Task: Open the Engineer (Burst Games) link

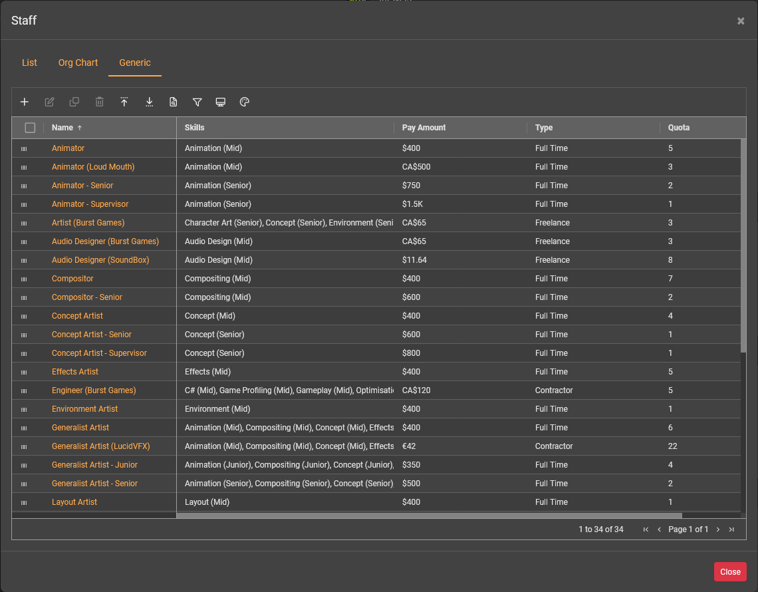Action: (x=94, y=390)
